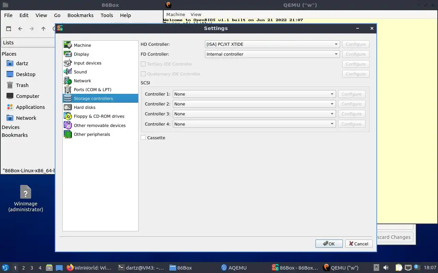Open the start menu on the taskbar
The image size is (438, 273).
[x=5, y=268]
